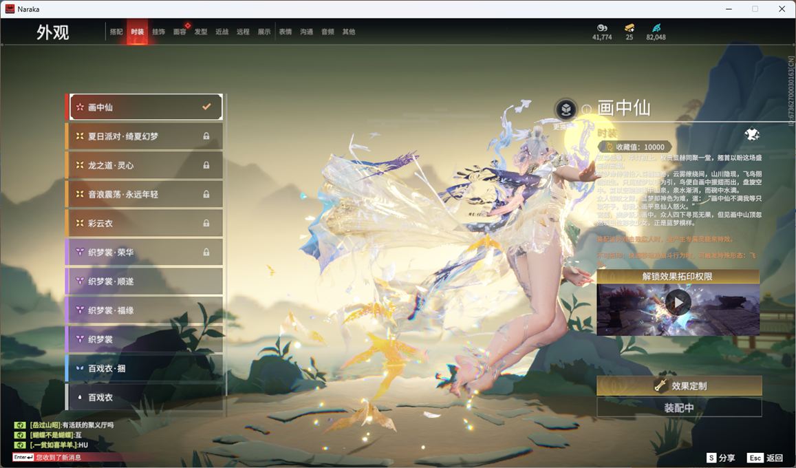This screenshot has height=468, width=796.
Task: Open the 沟通 tab
Action: pos(307,32)
